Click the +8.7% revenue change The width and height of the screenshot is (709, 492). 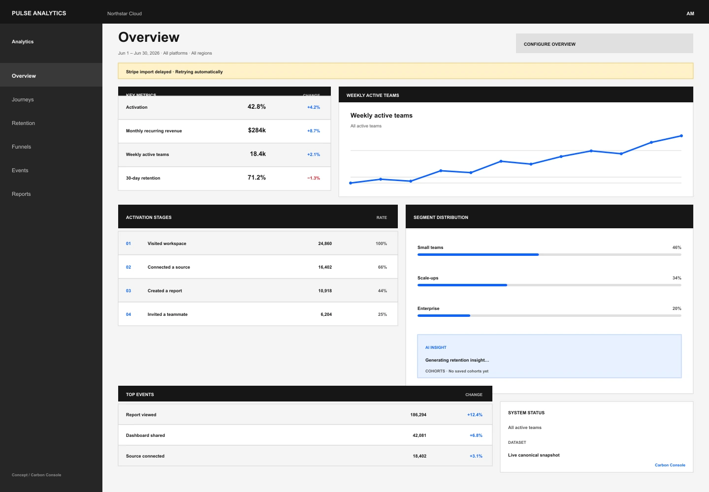[314, 131]
